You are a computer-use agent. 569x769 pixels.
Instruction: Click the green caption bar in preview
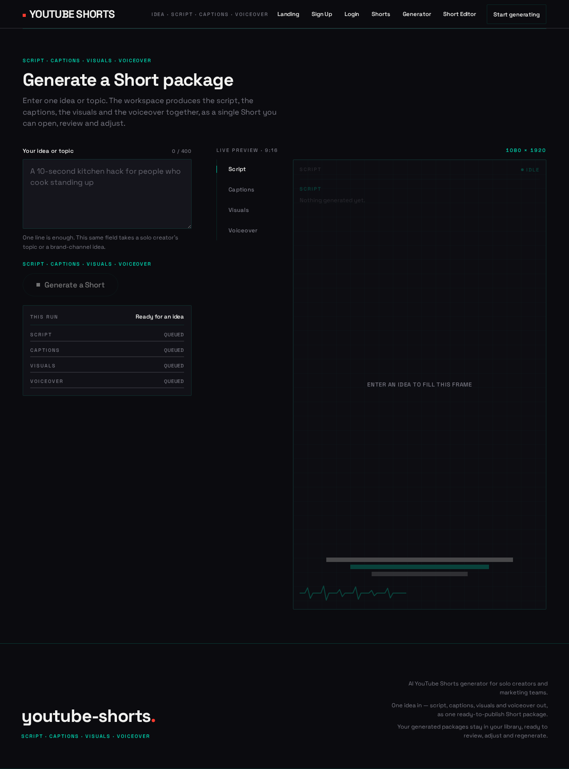tap(420, 567)
